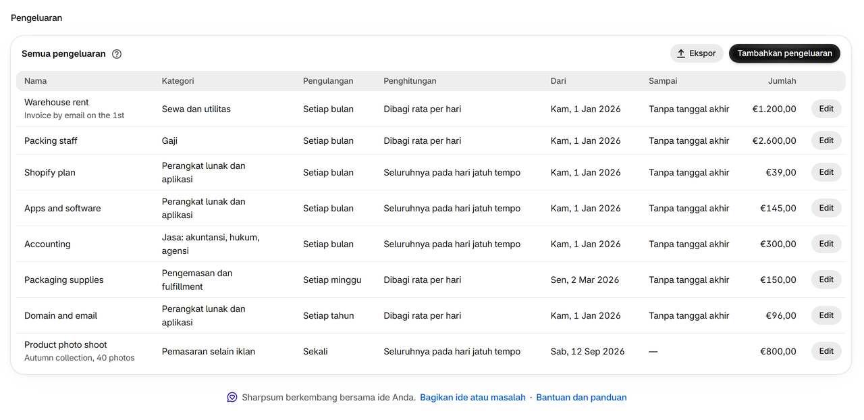
Task: Click 'Pengemasan dan fulfillment' category
Action: coord(197,280)
